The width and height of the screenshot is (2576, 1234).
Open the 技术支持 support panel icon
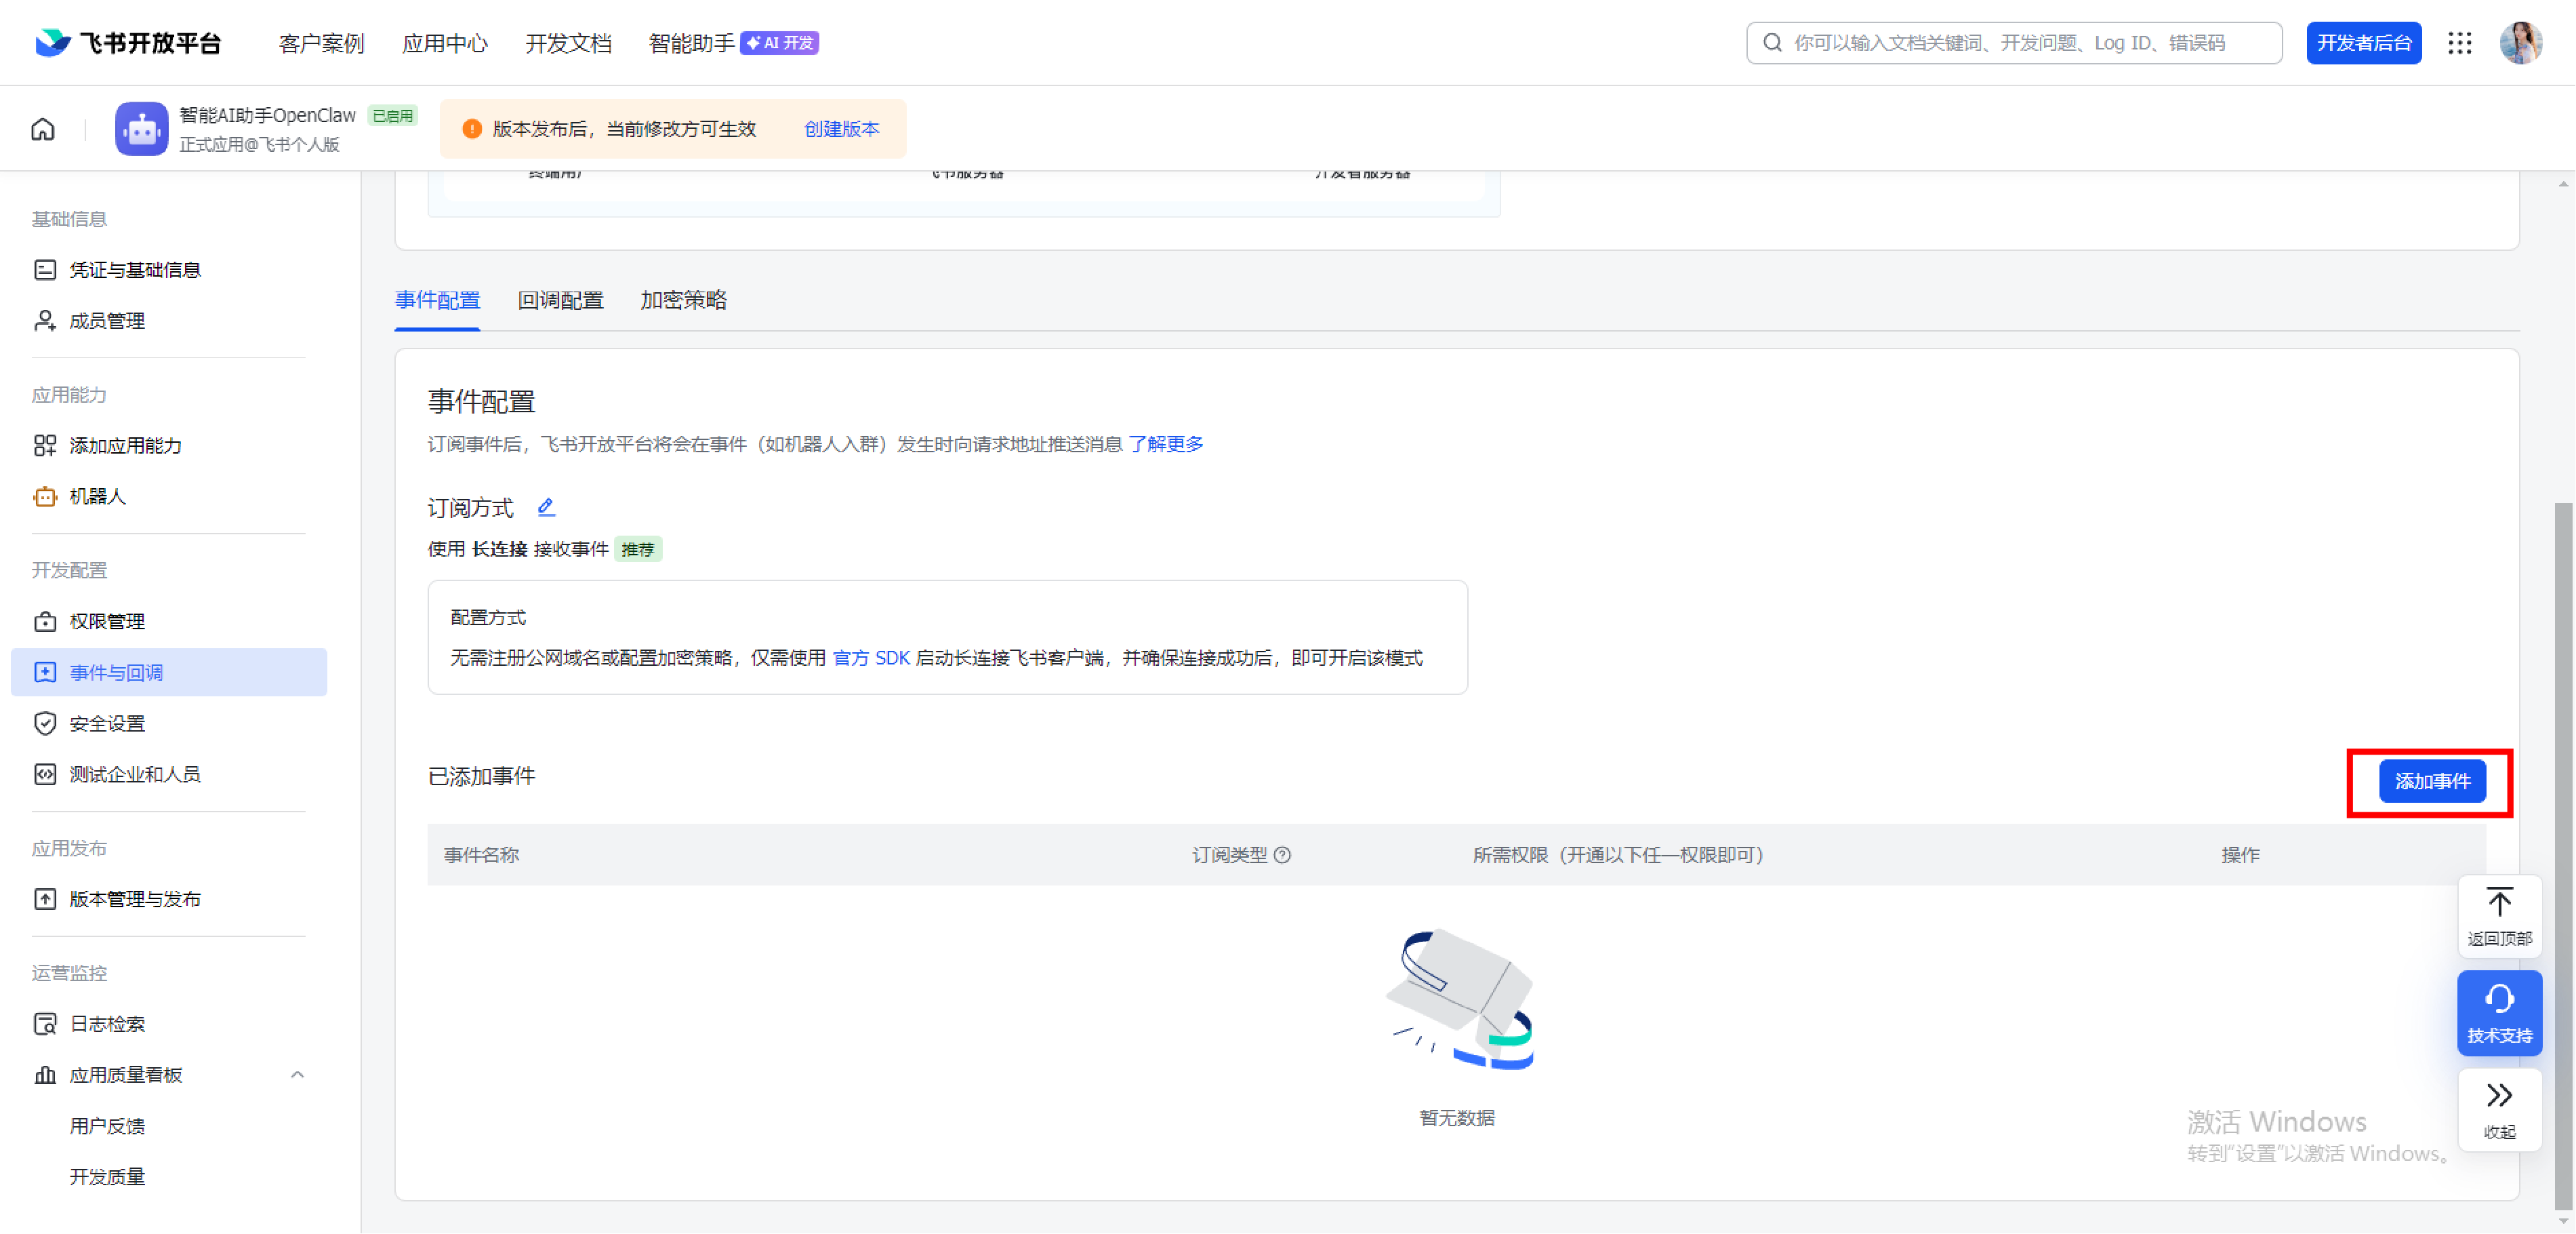[2499, 1012]
